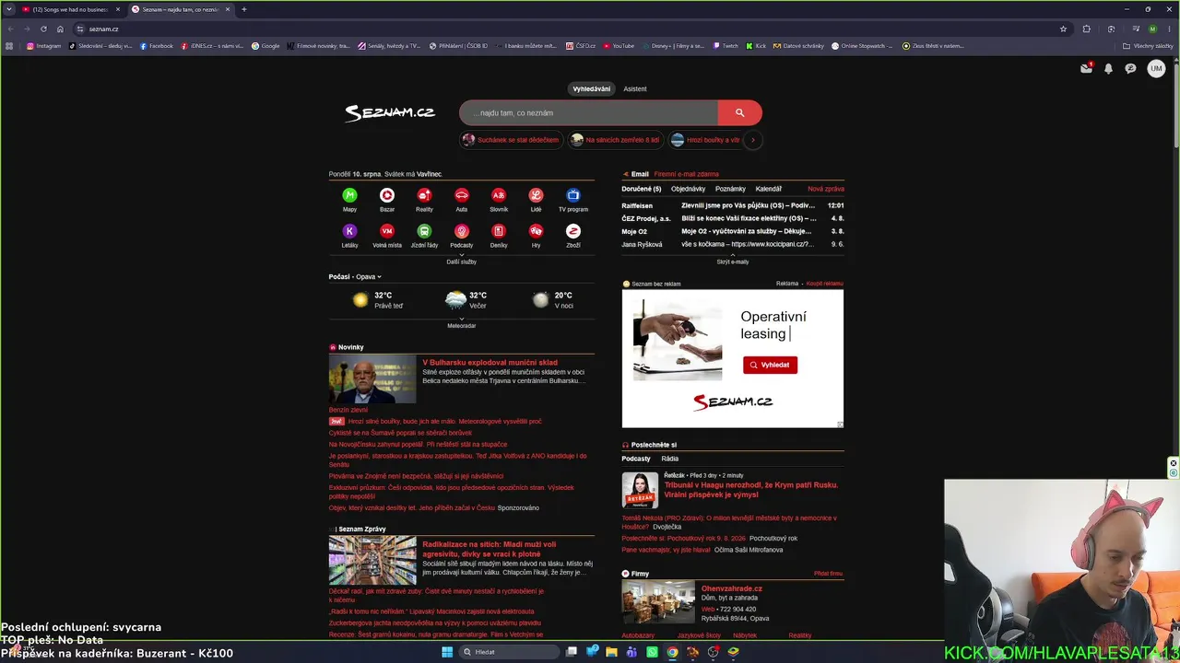Open the Opava weather location dropdown
Viewport: 1180px width, 663px height.
coord(369,276)
